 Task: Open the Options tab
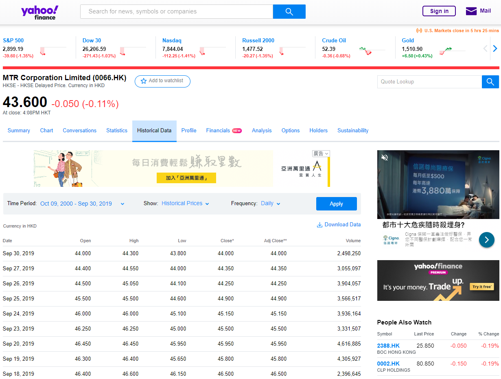[291, 131]
